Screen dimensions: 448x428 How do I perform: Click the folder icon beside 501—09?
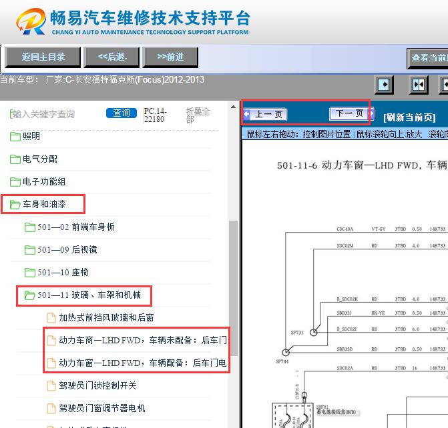pos(30,250)
